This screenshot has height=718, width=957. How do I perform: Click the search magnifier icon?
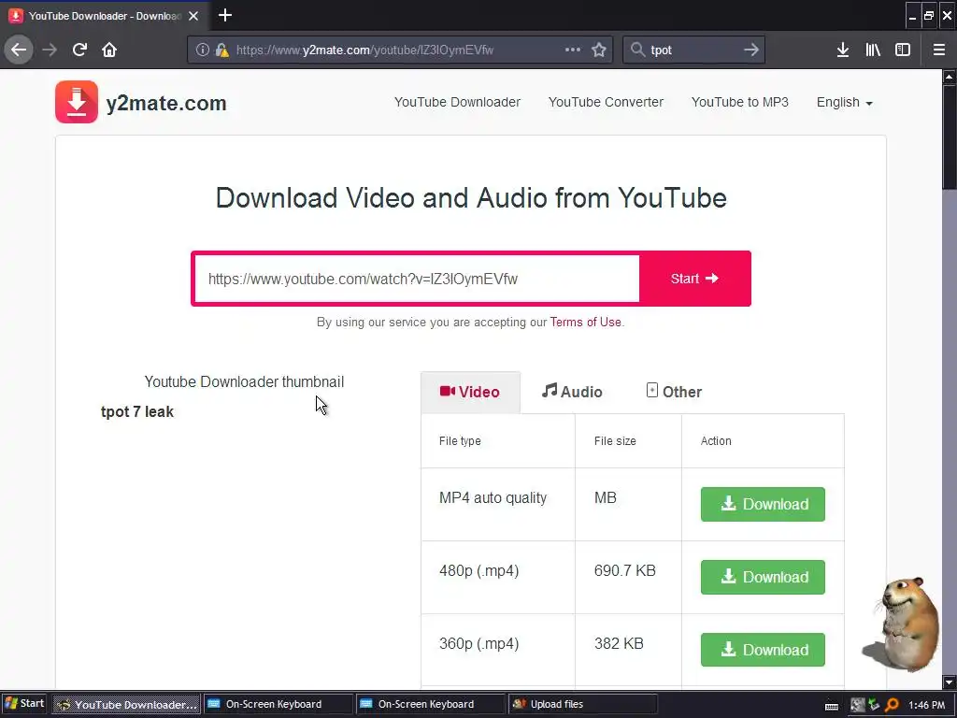pos(637,50)
